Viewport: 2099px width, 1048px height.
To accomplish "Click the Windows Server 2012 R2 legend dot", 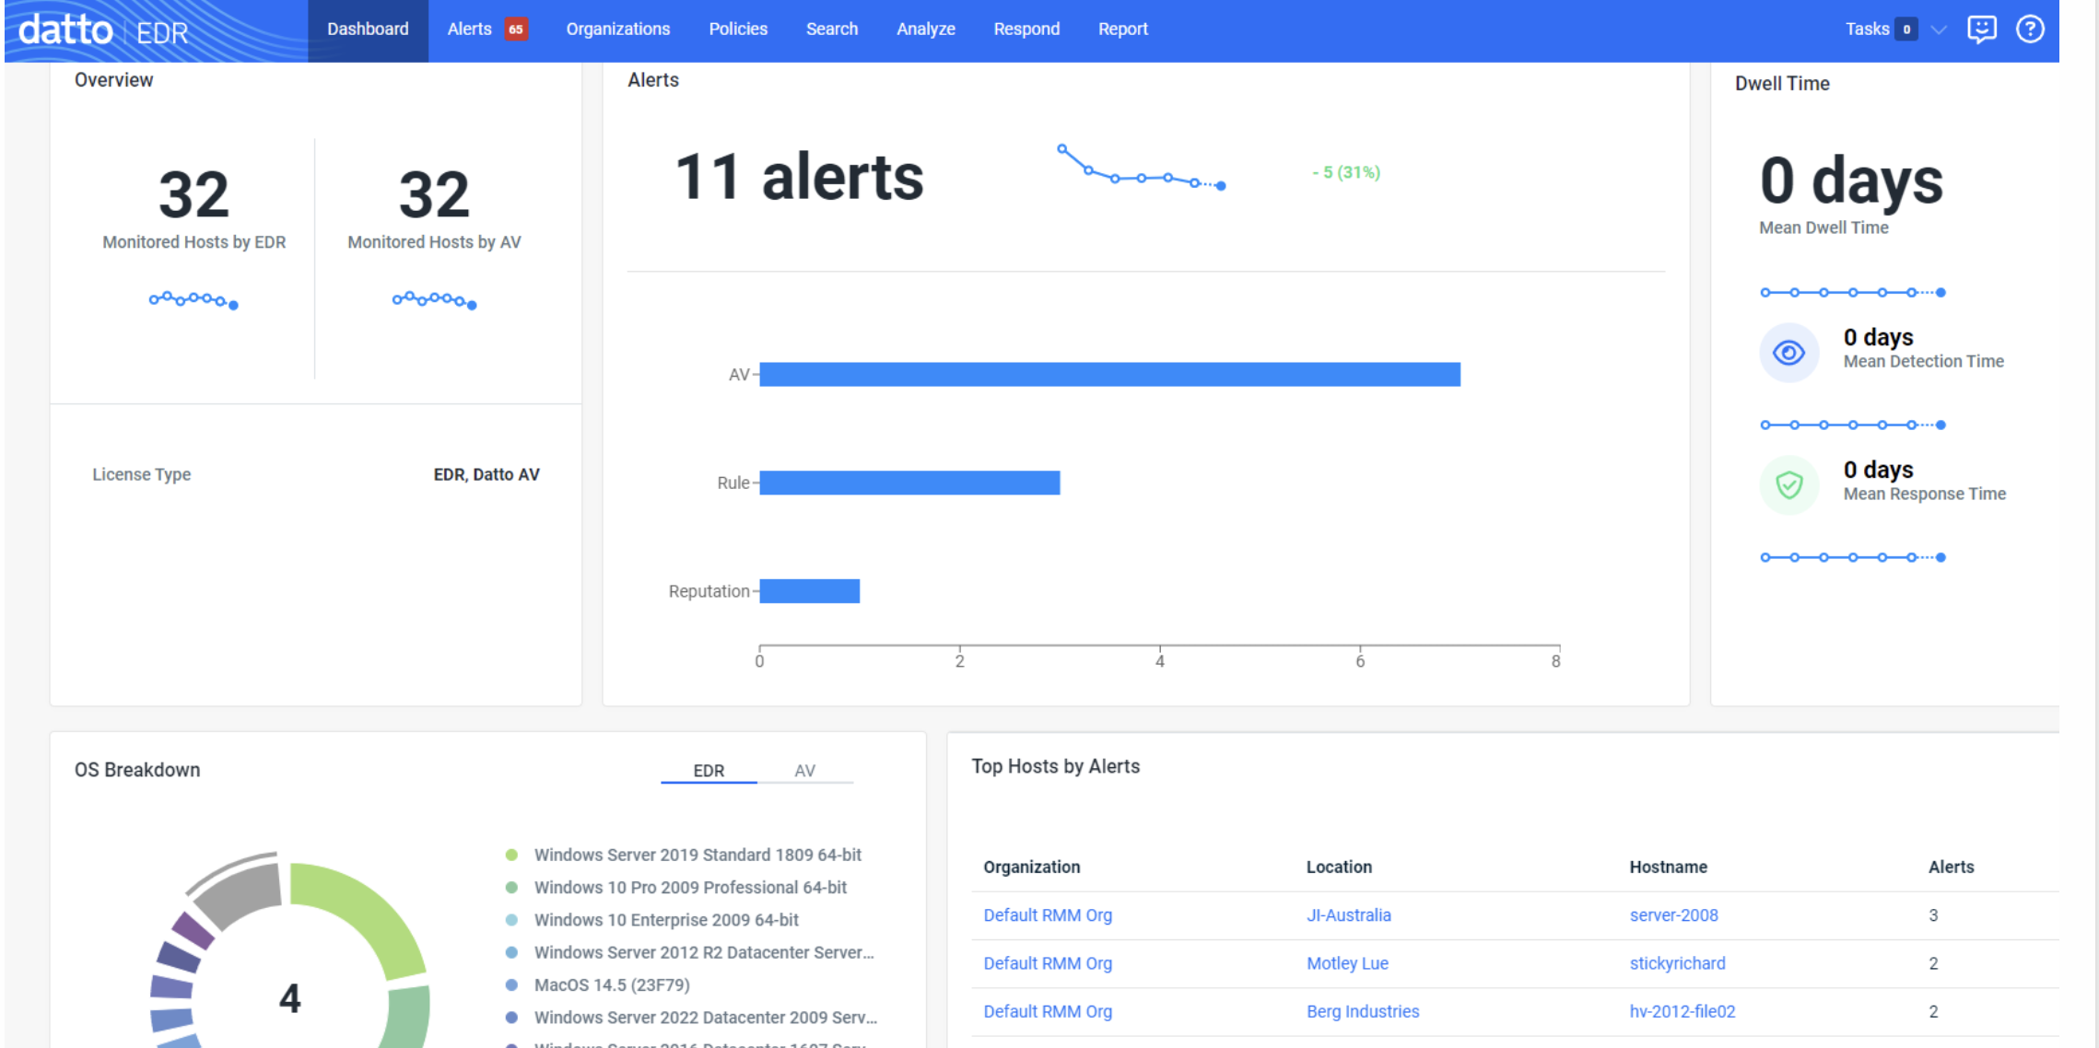I will [512, 952].
